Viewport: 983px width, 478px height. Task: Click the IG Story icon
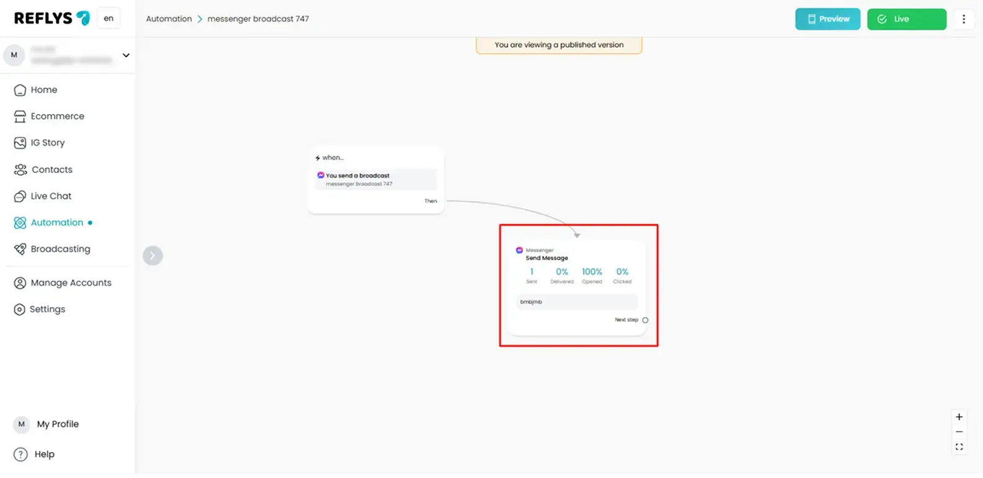(x=20, y=143)
